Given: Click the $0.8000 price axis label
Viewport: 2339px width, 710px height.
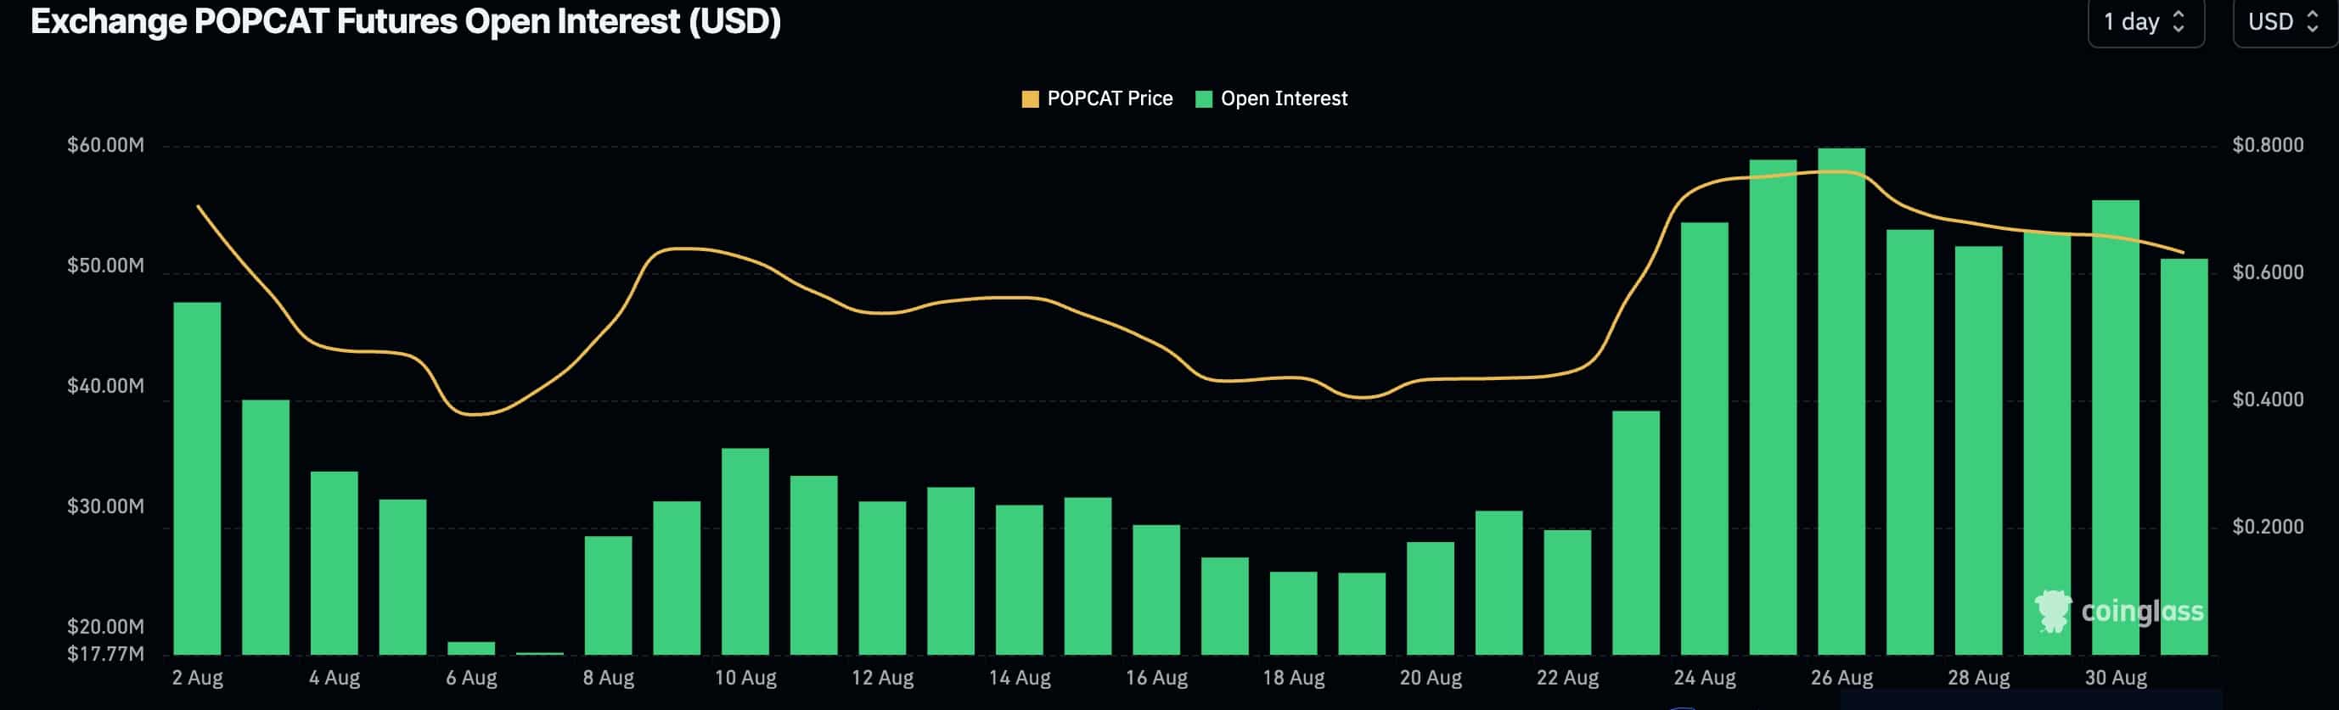Looking at the screenshot, I should tap(2269, 145).
